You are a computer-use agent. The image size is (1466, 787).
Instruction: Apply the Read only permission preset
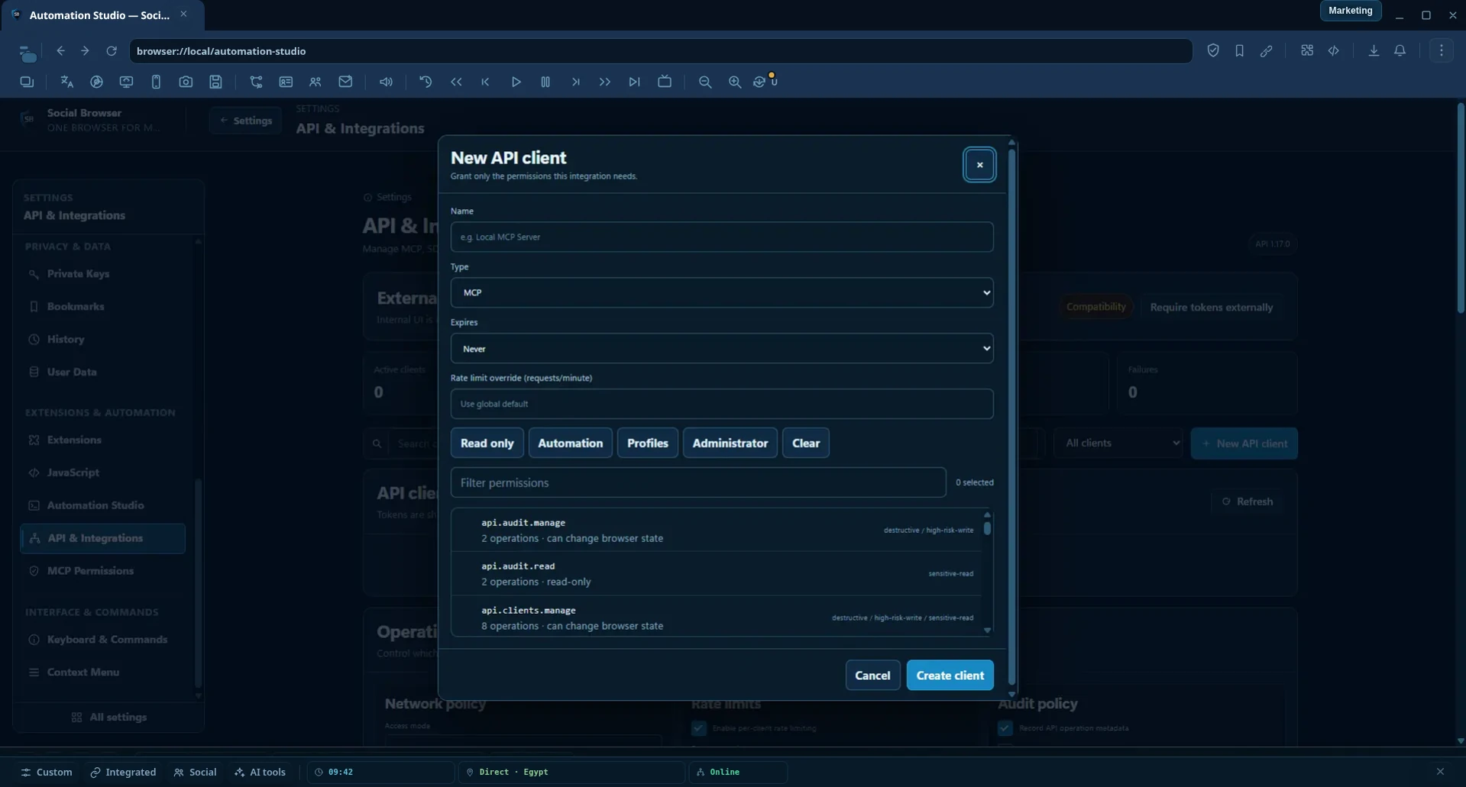487,443
